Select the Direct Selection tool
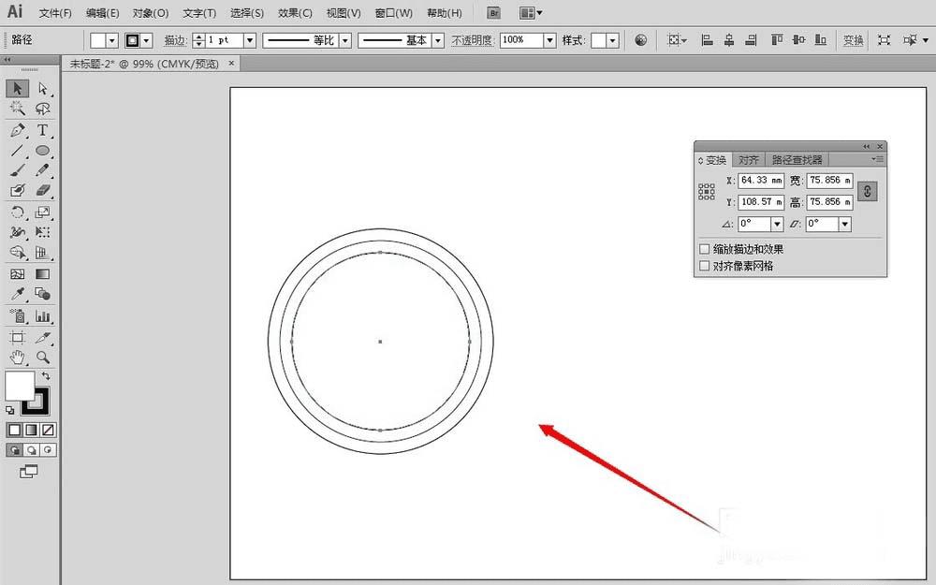Screen dimensions: 936x585 (42, 88)
